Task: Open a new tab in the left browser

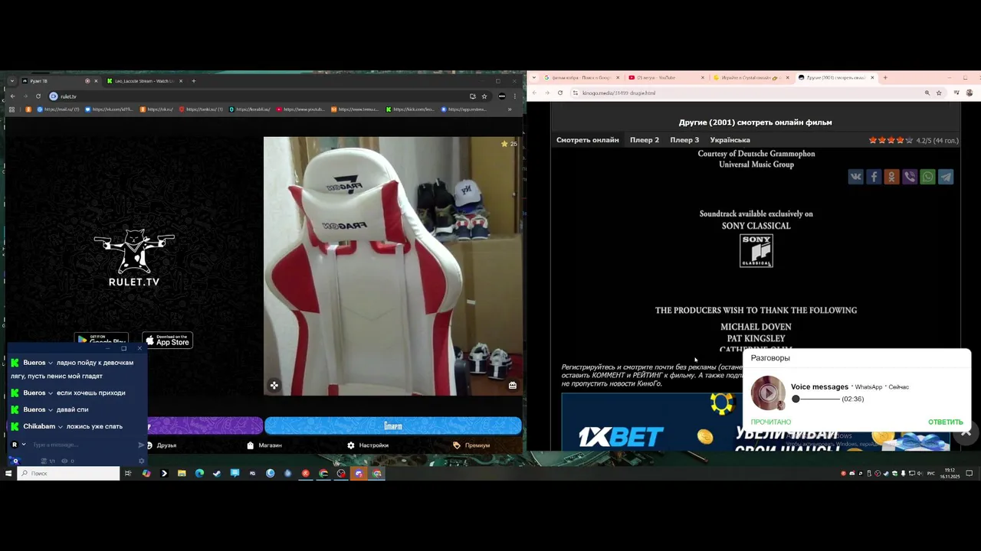Action: point(193,81)
